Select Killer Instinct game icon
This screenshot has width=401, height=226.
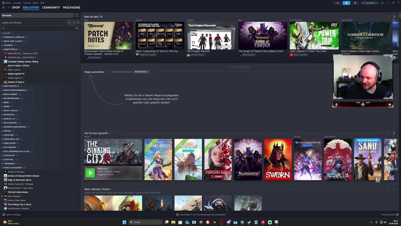[x=5, y=70]
